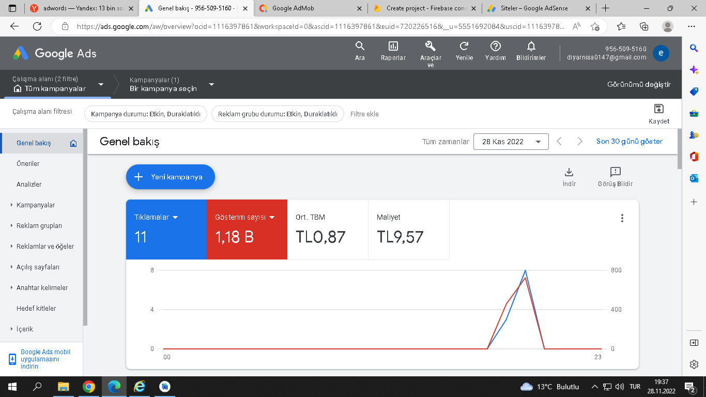Open the Ara search icon
Image resolution: width=706 pixels, height=397 pixels.
click(x=360, y=46)
